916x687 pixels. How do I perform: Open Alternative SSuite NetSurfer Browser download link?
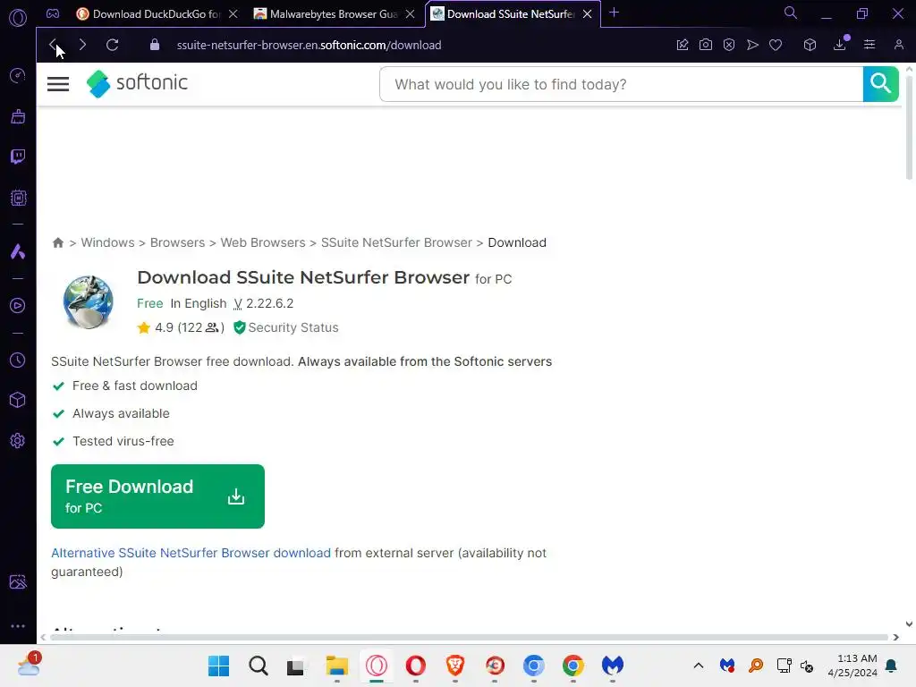click(191, 553)
